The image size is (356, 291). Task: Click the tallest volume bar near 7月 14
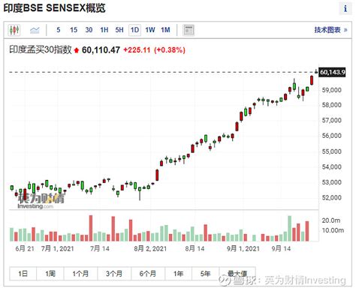click(91, 228)
